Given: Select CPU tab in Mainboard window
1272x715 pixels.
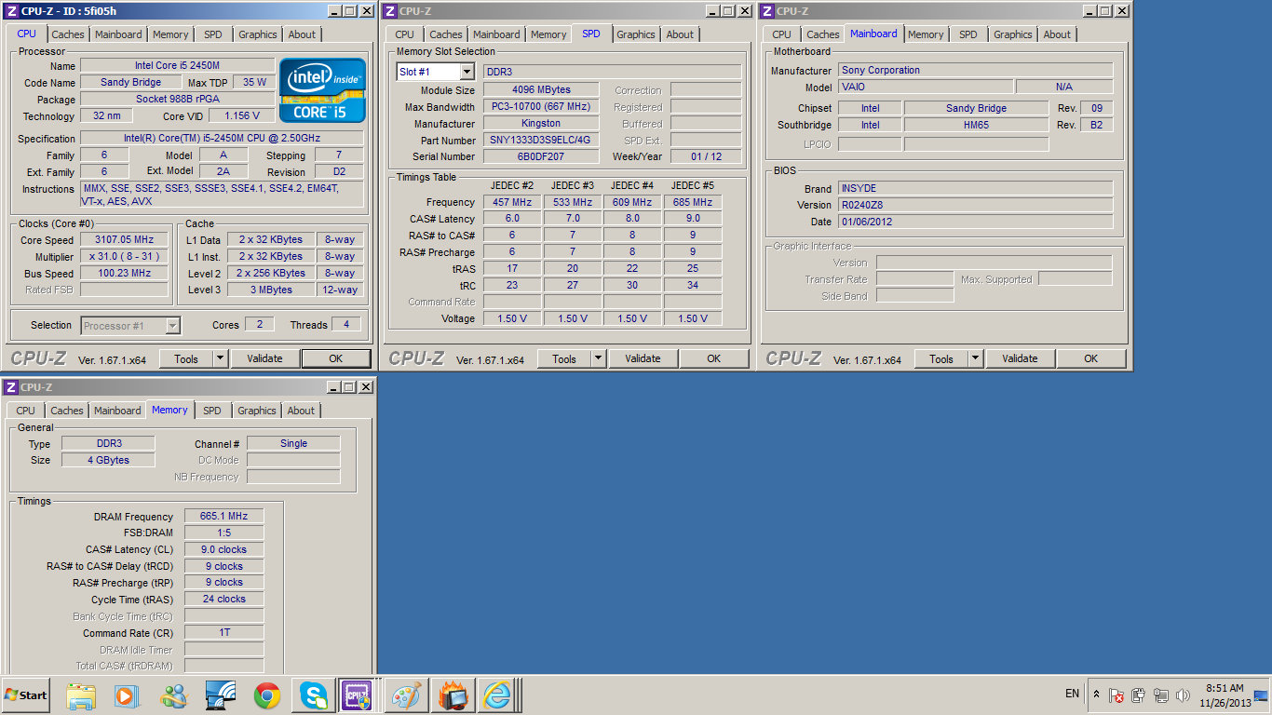Looking at the screenshot, I should pyautogui.click(x=781, y=34).
